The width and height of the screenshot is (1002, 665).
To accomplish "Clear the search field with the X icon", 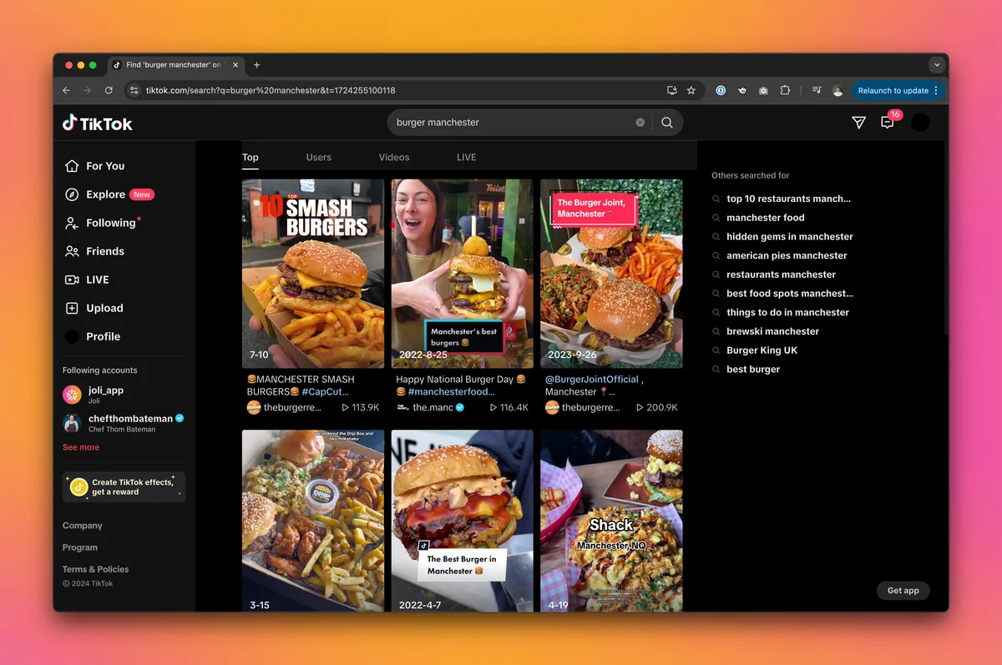I will pyautogui.click(x=640, y=122).
